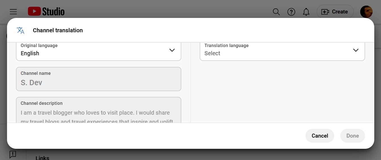Expand the Translation language chevron arrow
Image resolution: width=381 pixels, height=160 pixels.
[x=356, y=50]
